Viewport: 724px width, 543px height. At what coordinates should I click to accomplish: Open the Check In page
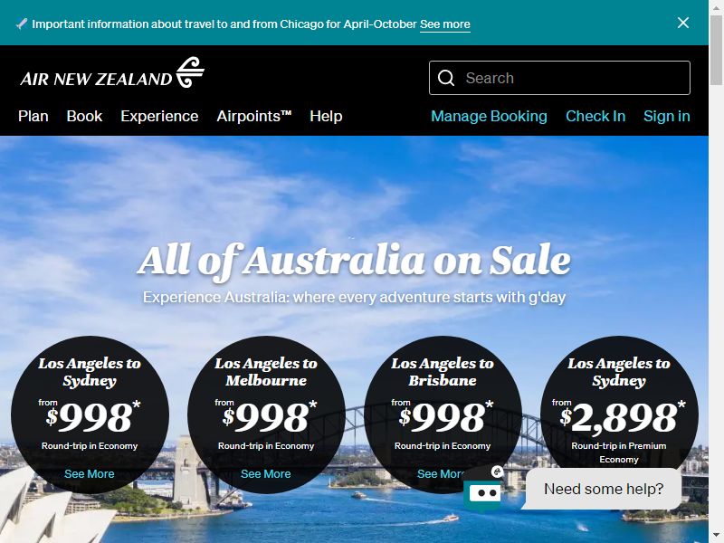click(595, 116)
